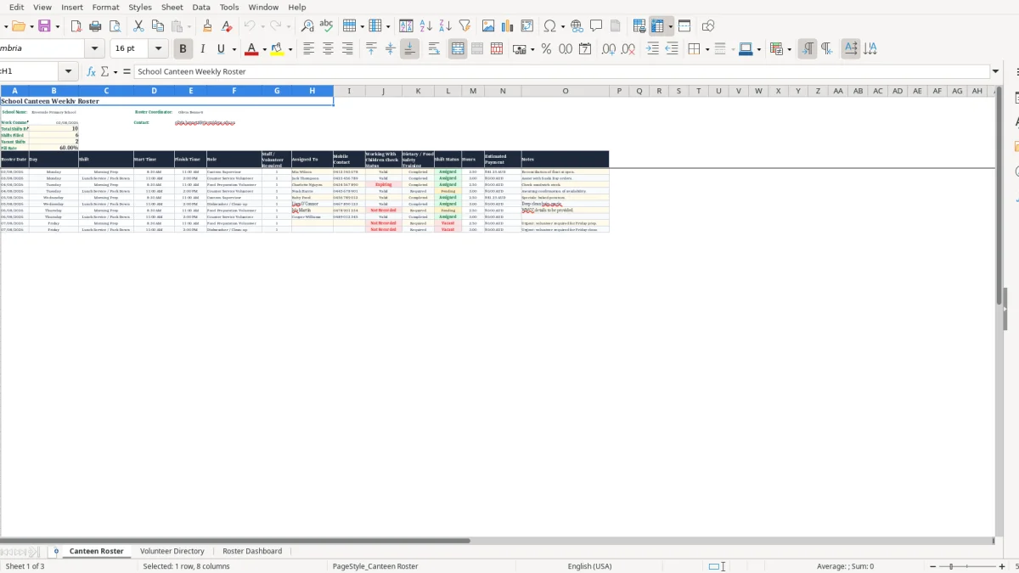
Task: Open the special character dropdown arrow
Action: tap(562, 26)
